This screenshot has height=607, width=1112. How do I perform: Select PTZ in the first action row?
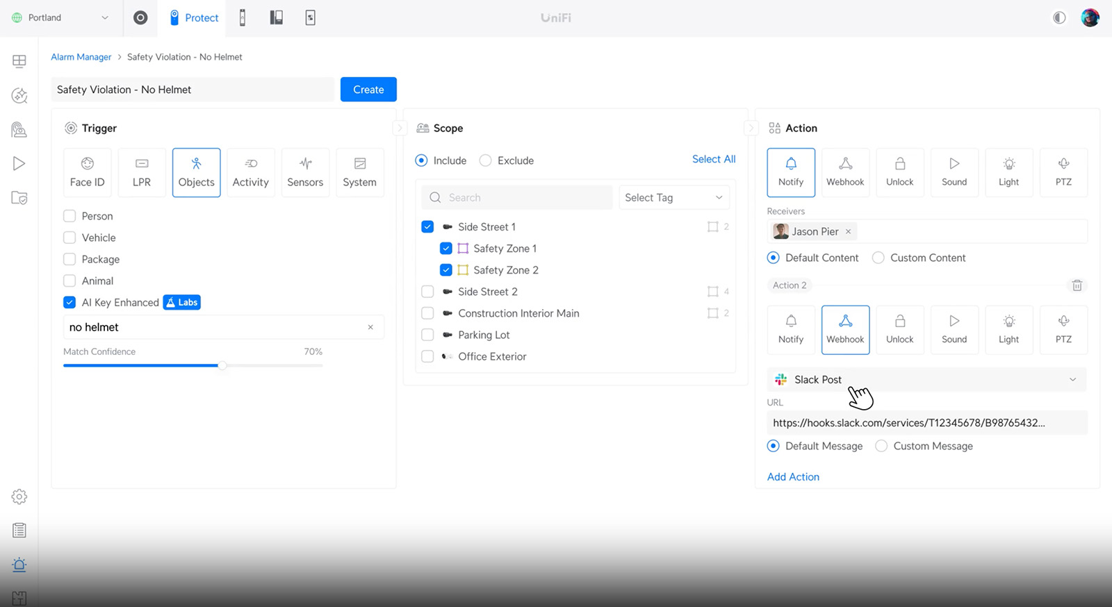click(x=1063, y=172)
